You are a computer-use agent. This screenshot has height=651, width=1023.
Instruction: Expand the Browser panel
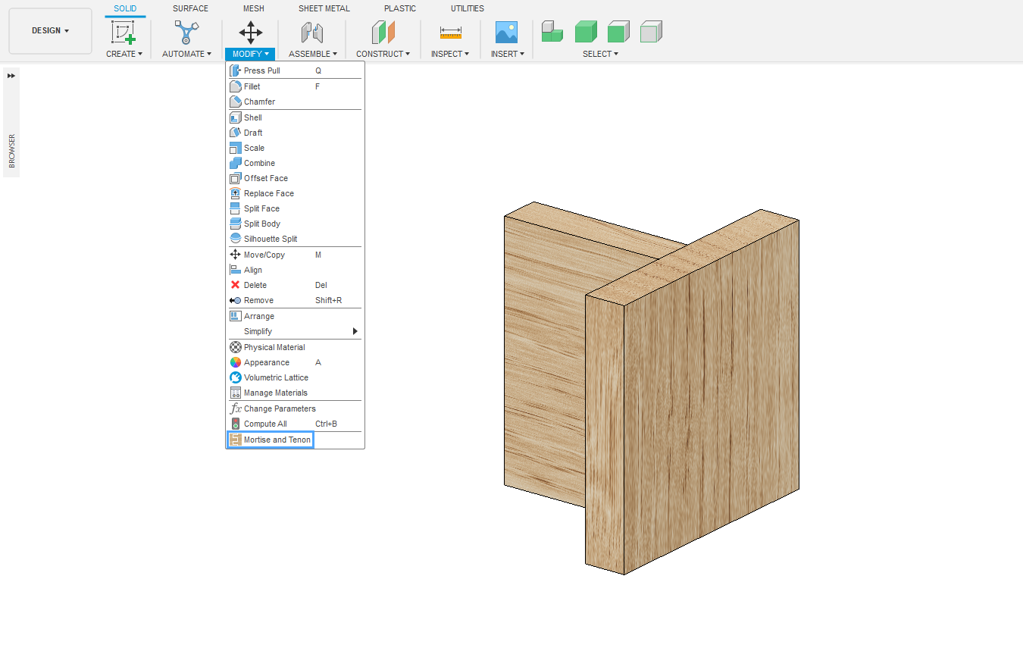point(11,76)
